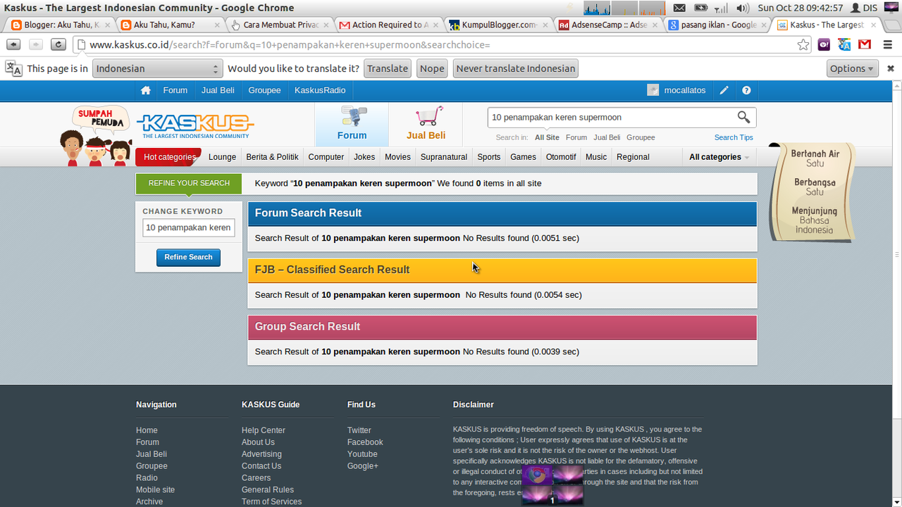
Task: Open KaskusRadio in the blue top bar
Action: pos(320,90)
